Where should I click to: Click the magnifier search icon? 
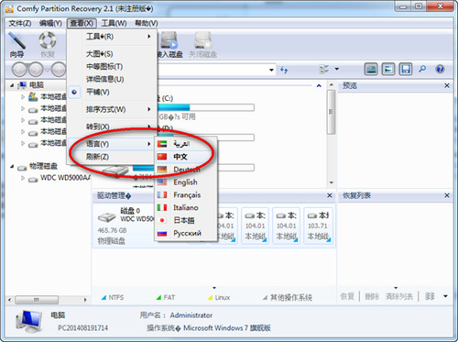(422, 69)
